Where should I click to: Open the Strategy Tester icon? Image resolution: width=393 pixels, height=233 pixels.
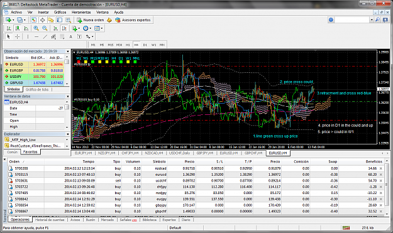pyautogui.click(x=68, y=19)
